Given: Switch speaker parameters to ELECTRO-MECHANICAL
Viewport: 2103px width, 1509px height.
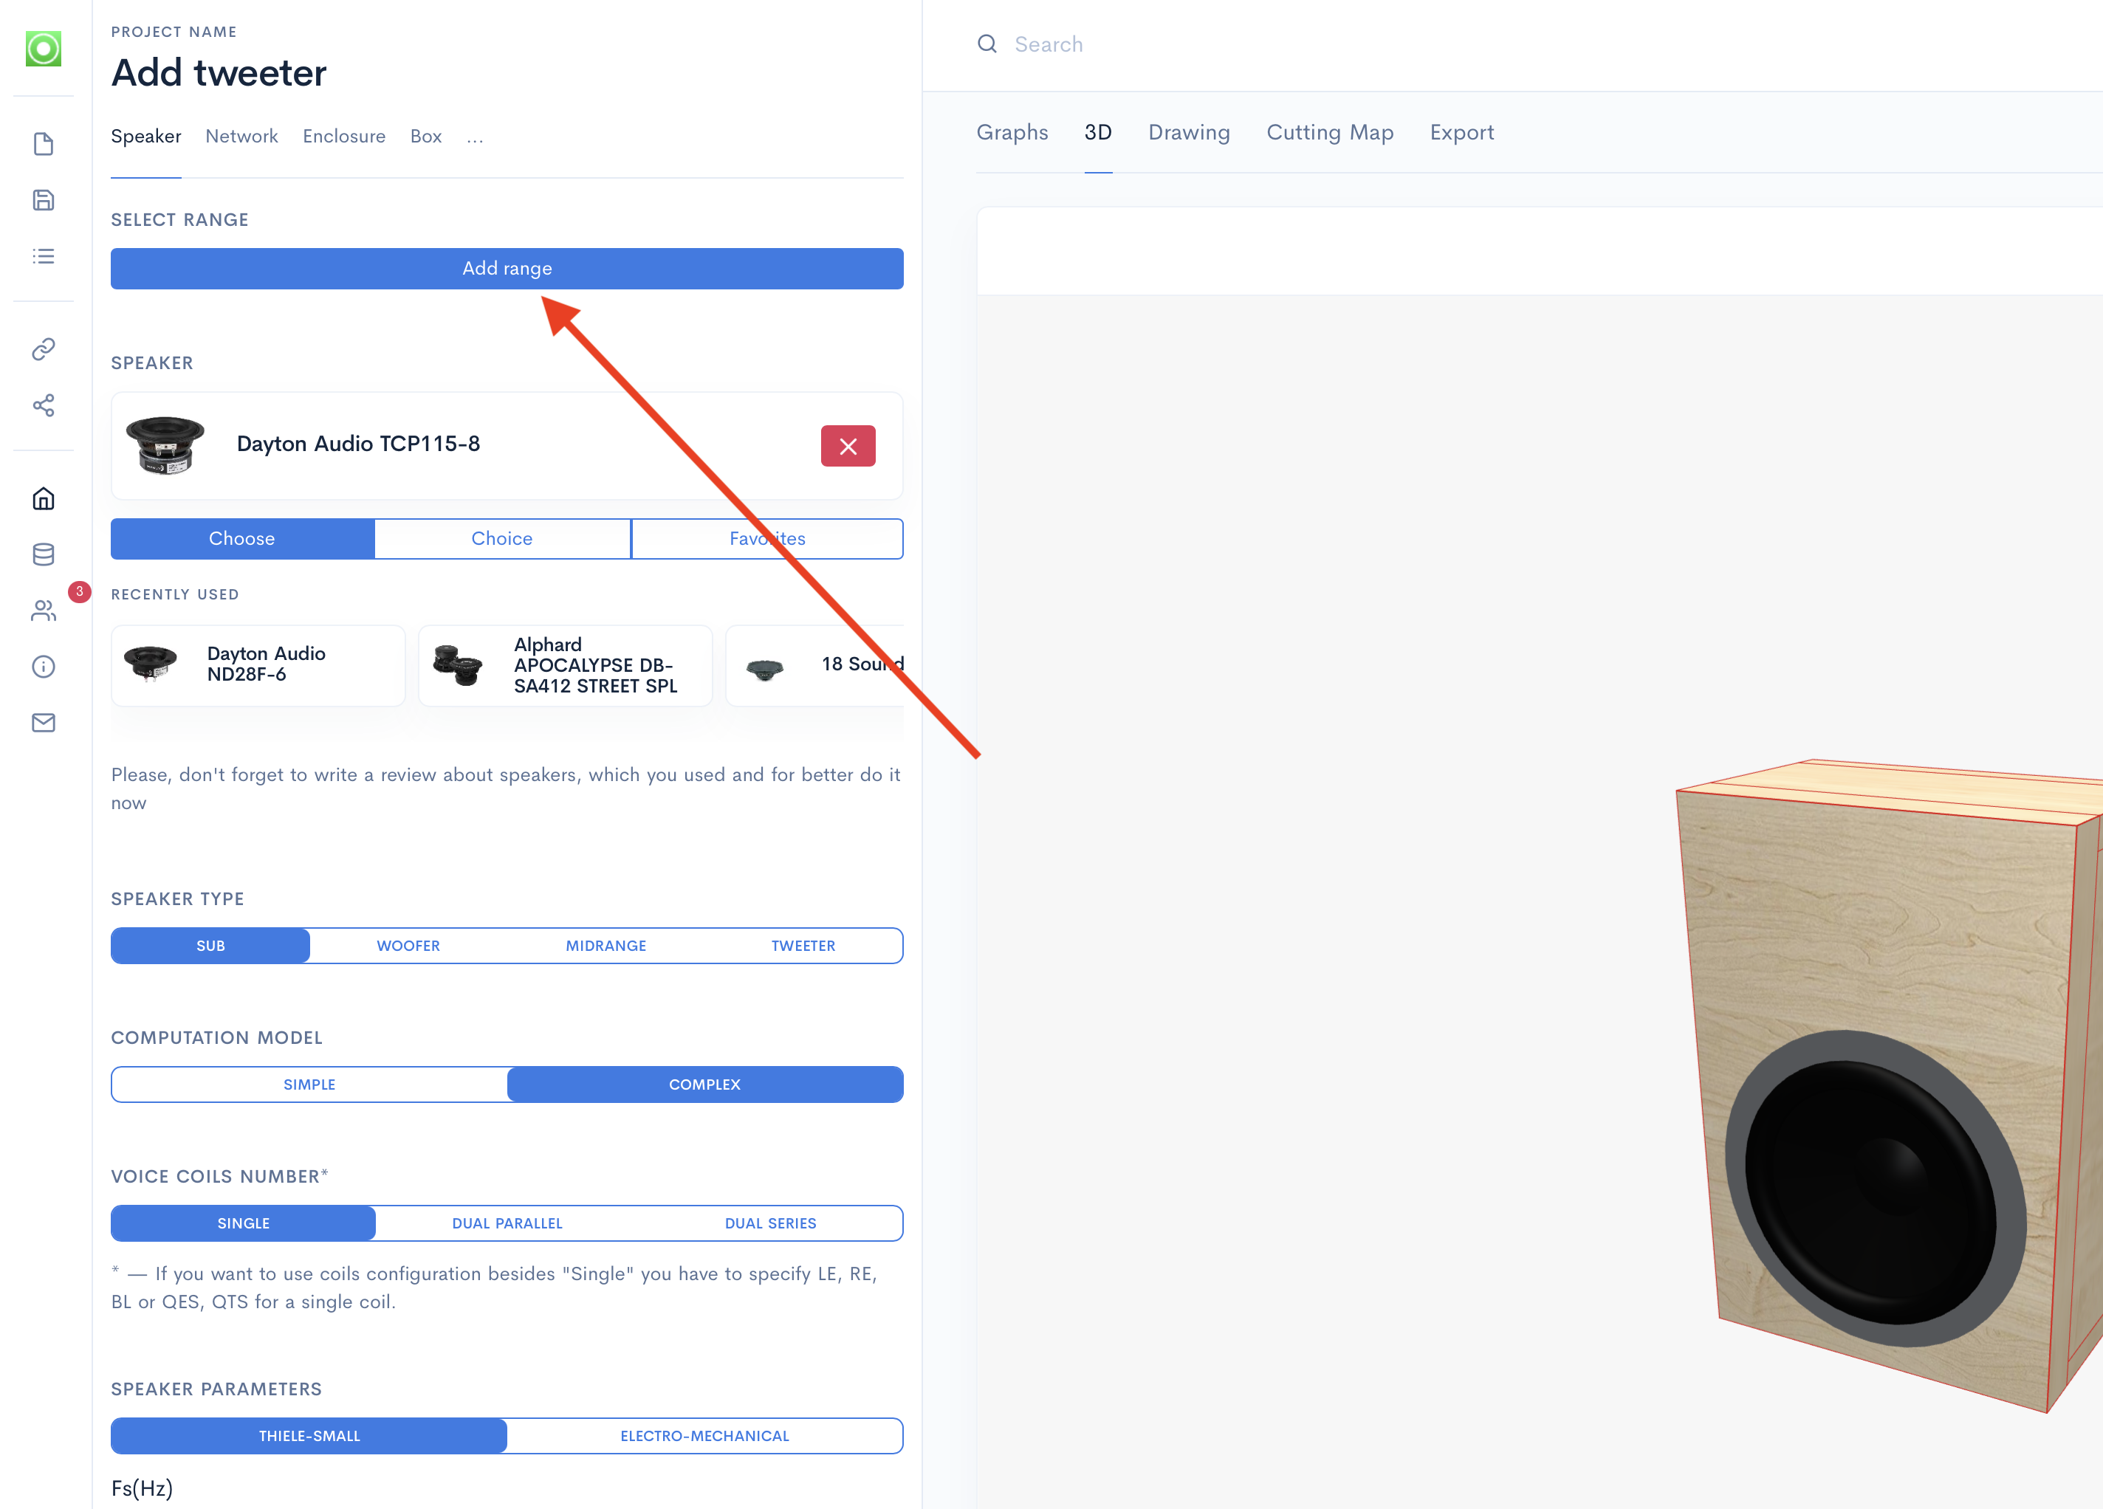Looking at the screenshot, I should (704, 1436).
